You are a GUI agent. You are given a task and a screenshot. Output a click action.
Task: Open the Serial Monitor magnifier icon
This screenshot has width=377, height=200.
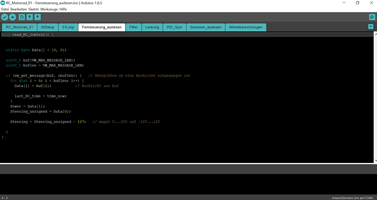point(372,17)
